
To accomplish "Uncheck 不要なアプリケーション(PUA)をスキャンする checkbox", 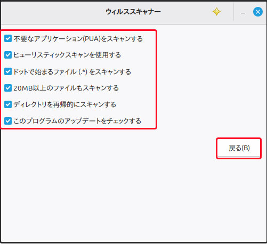I will pyautogui.click(x=8, y=38).
